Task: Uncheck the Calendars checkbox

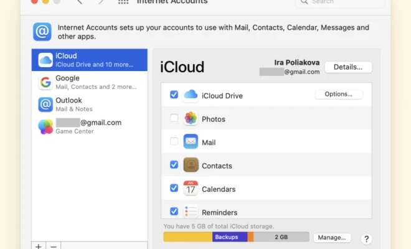Action: [x=174, y=188]
